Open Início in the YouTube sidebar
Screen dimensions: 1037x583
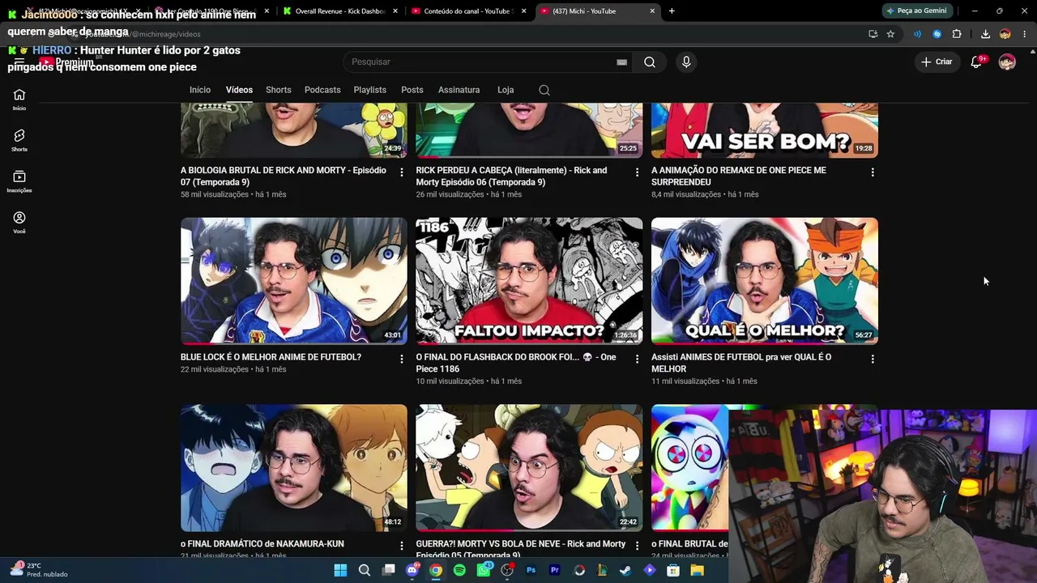(19, 99)
